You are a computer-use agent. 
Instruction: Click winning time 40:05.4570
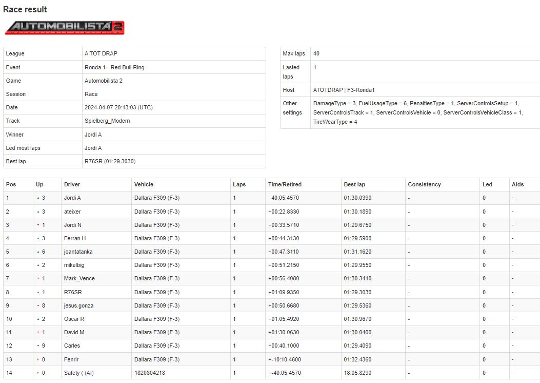coord(285,198)
